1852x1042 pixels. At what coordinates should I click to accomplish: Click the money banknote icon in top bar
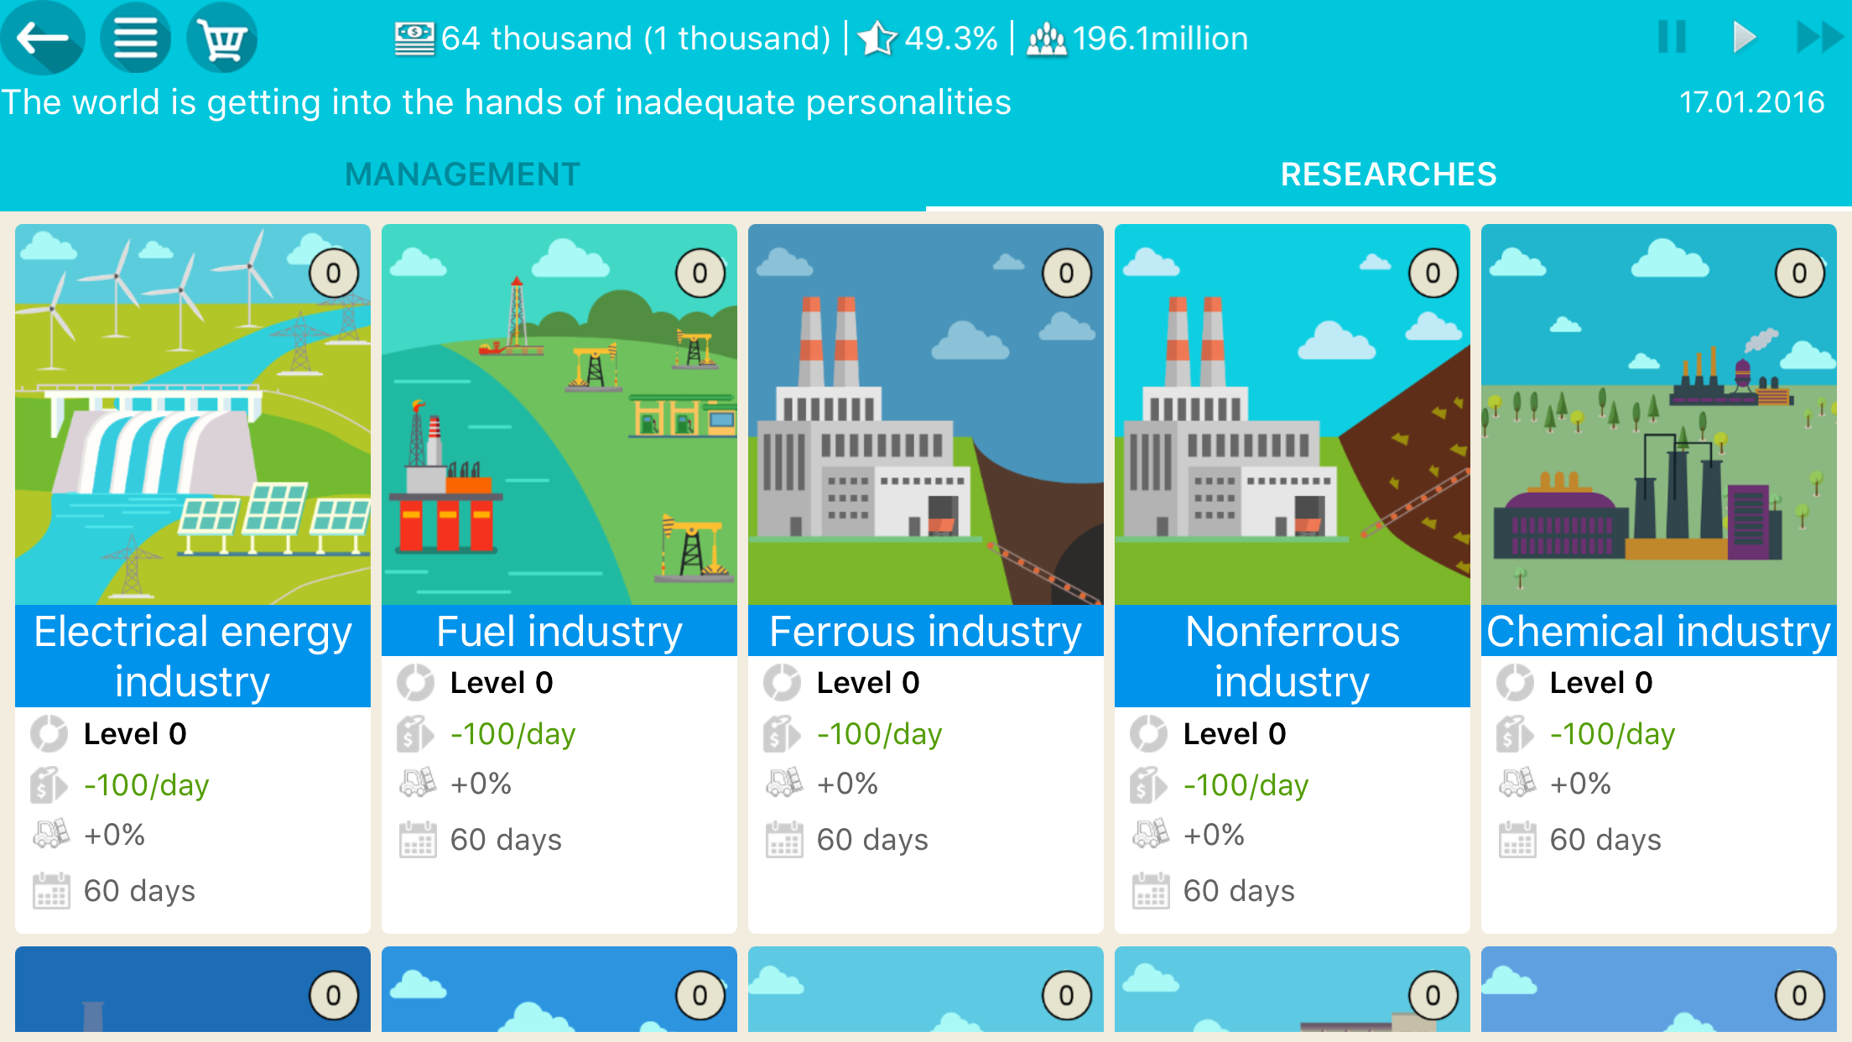[x=414, y=39]
